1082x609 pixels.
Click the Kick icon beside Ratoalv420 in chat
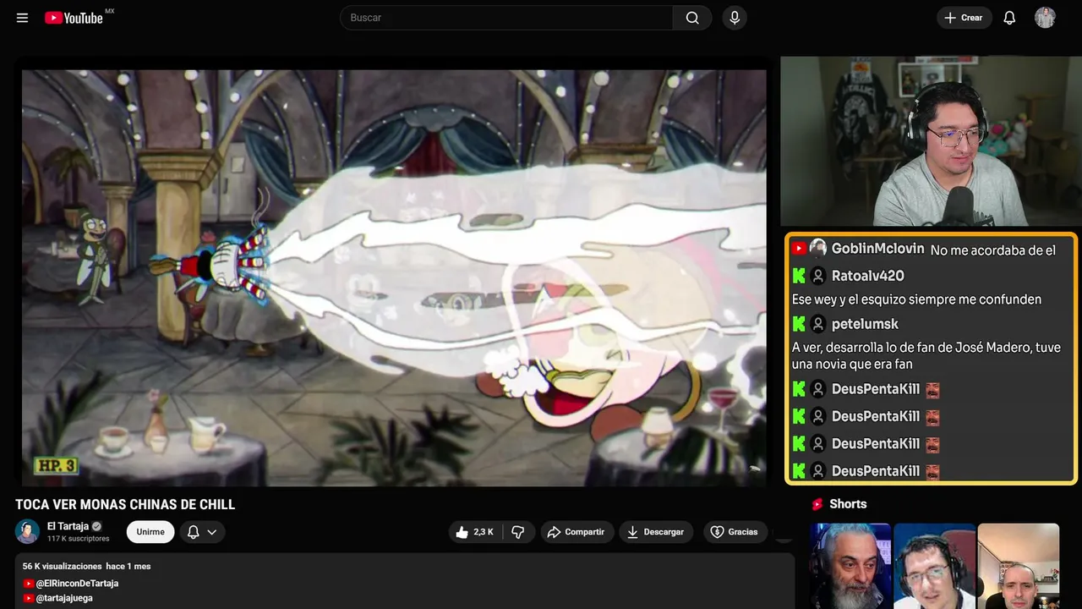coord(799,276)
